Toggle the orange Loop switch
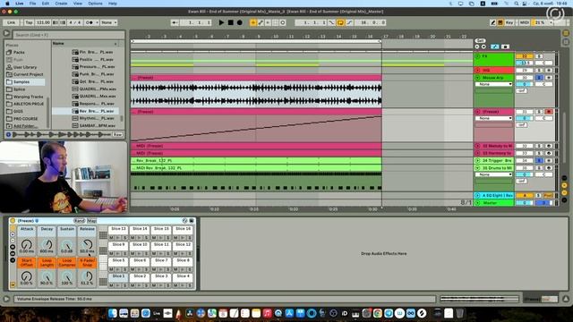This screenshot has width=573, height=322. point(340,22)
